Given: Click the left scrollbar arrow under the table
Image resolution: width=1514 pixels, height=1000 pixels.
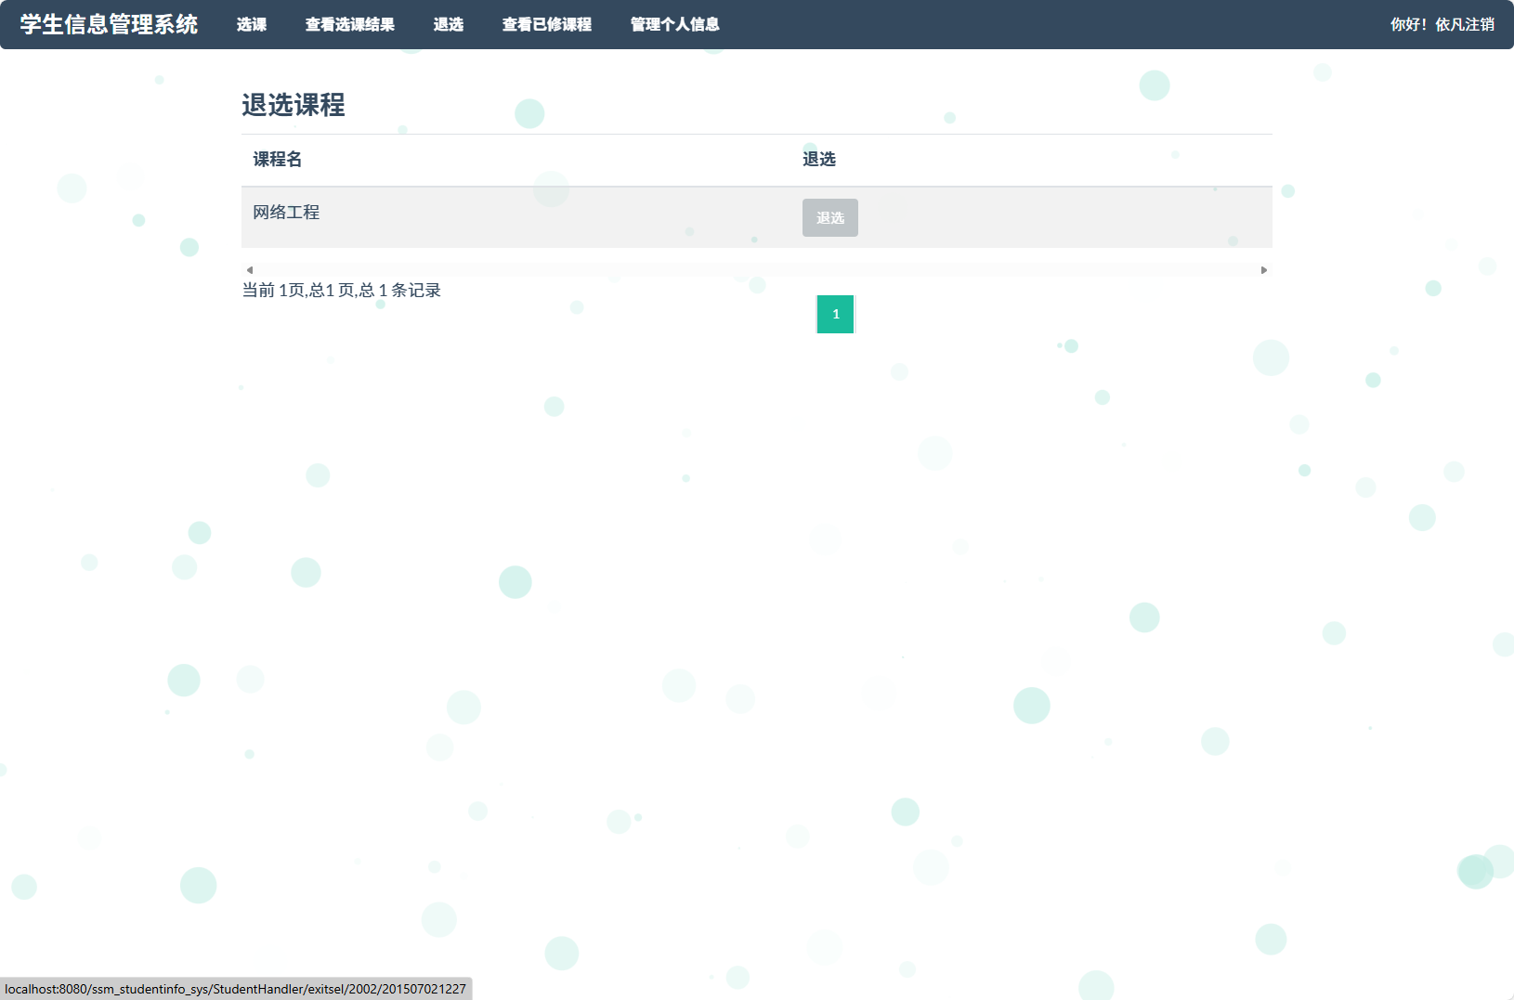Looking at the screenshot, I should [x=248, y=269].
